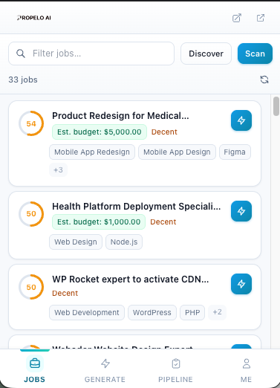Click the Pipeline clipboard icon
The width and height of the screenshot is (280, 388).
coord(176,363)
